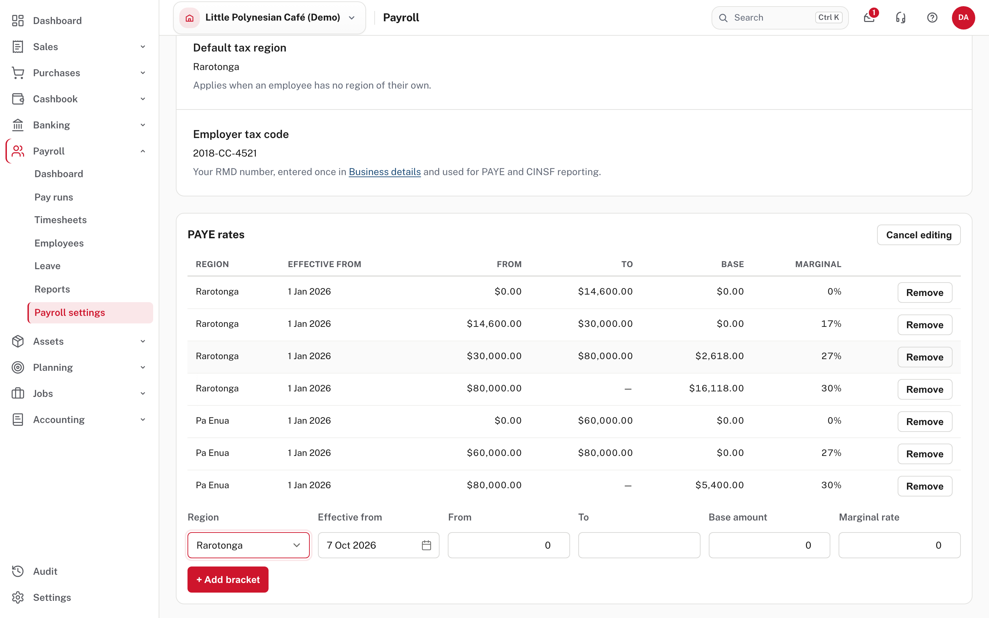This screenshot has width=989, height=618.
Task: Open Leave submenu item
Action: [x=47, y=266]
